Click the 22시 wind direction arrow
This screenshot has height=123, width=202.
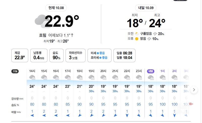(x=127, y=115)
